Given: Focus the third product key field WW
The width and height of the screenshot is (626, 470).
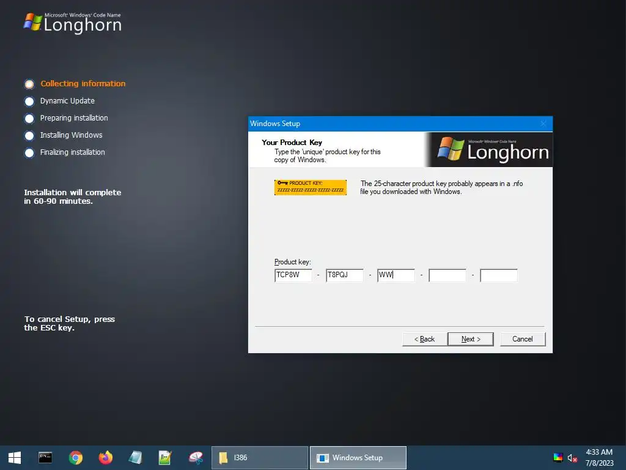Looking at the screenshot, I should click(396, 275).
